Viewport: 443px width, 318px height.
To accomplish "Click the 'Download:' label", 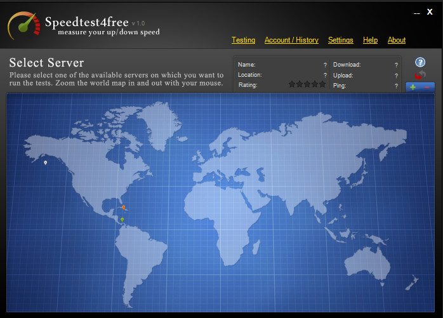I will pyautogui.click(x=347, y=65).
